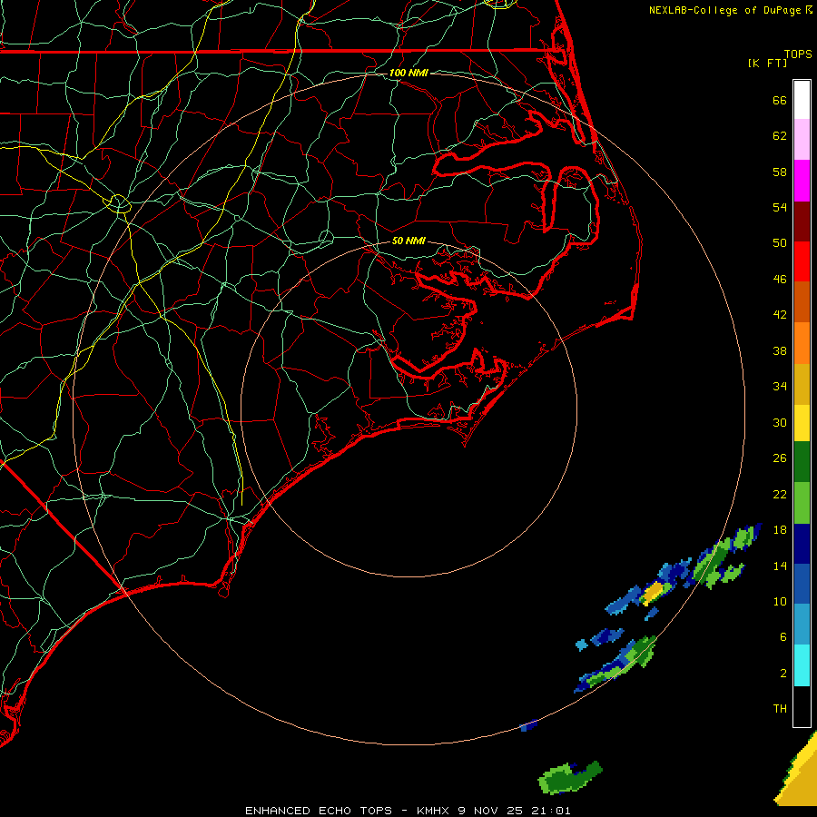Image resolution: width=817 pixels, height=817 pixels.
Task: Click the "NEXLAB-College of DuPage" credit text
Action: point(726,10)
